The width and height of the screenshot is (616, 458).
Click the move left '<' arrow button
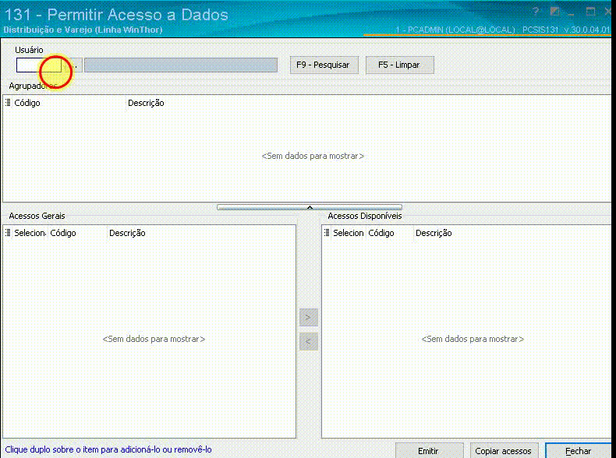click(x=309, y=341)
